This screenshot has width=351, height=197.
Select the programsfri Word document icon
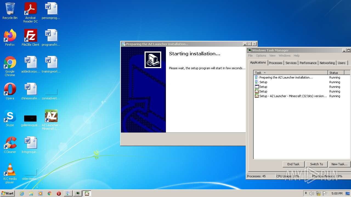point(51,38)
